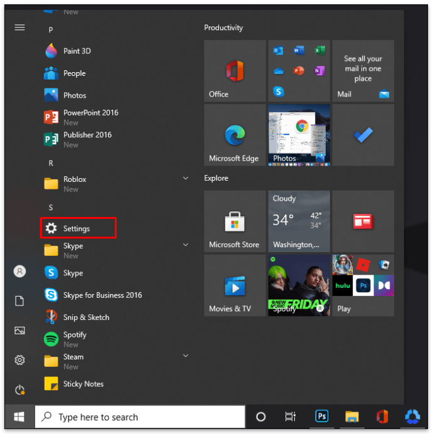Open the Settings gear in the left sidebar

pyautogui.click(x=19, y=360)
